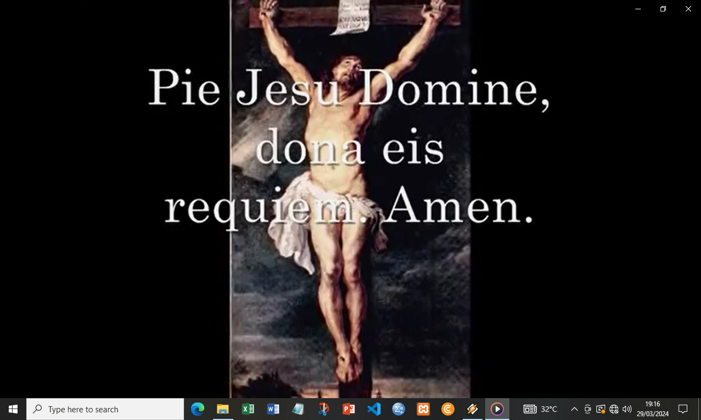This screenshot has width=701, height=420.
Task: Open the Notepad taskbar icon
Action: [298, 409]
